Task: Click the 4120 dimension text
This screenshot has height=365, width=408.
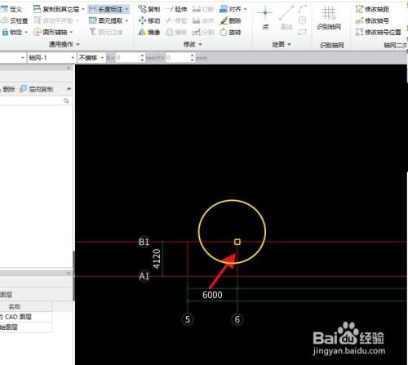Action: 157,259
